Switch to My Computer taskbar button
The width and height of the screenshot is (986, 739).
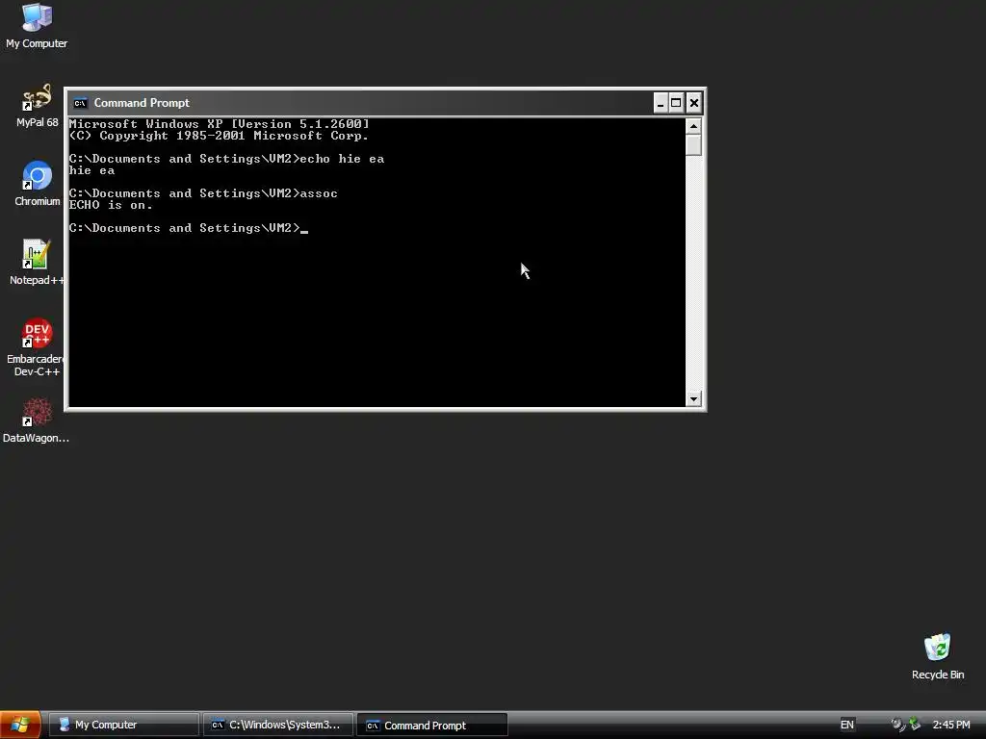pos(124,725)
